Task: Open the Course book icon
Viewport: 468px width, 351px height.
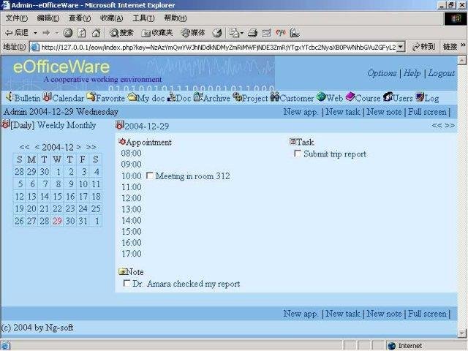Action: pos(350,97)
